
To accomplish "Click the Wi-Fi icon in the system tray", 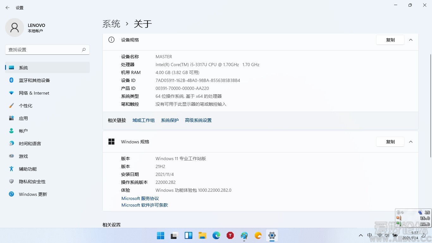I will click(x=380, y=235).
